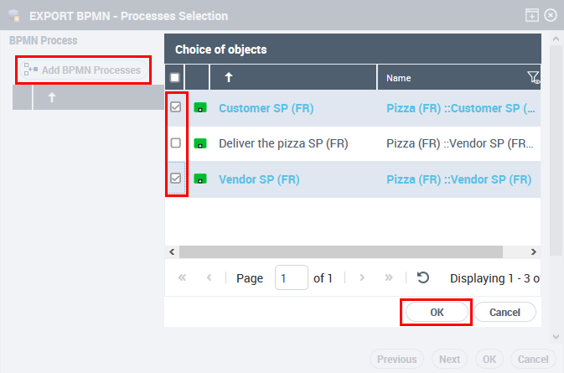Viewport: 564px width, 373px height.
Task: Click Add BPMN Processes button
Action: 84,70
